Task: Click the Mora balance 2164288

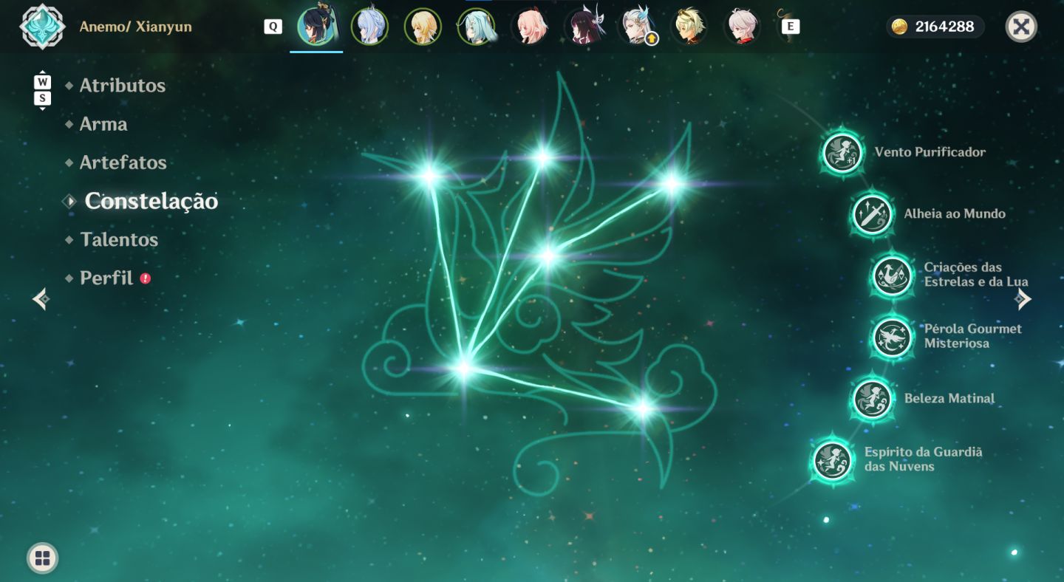Action: coord(944,27)
